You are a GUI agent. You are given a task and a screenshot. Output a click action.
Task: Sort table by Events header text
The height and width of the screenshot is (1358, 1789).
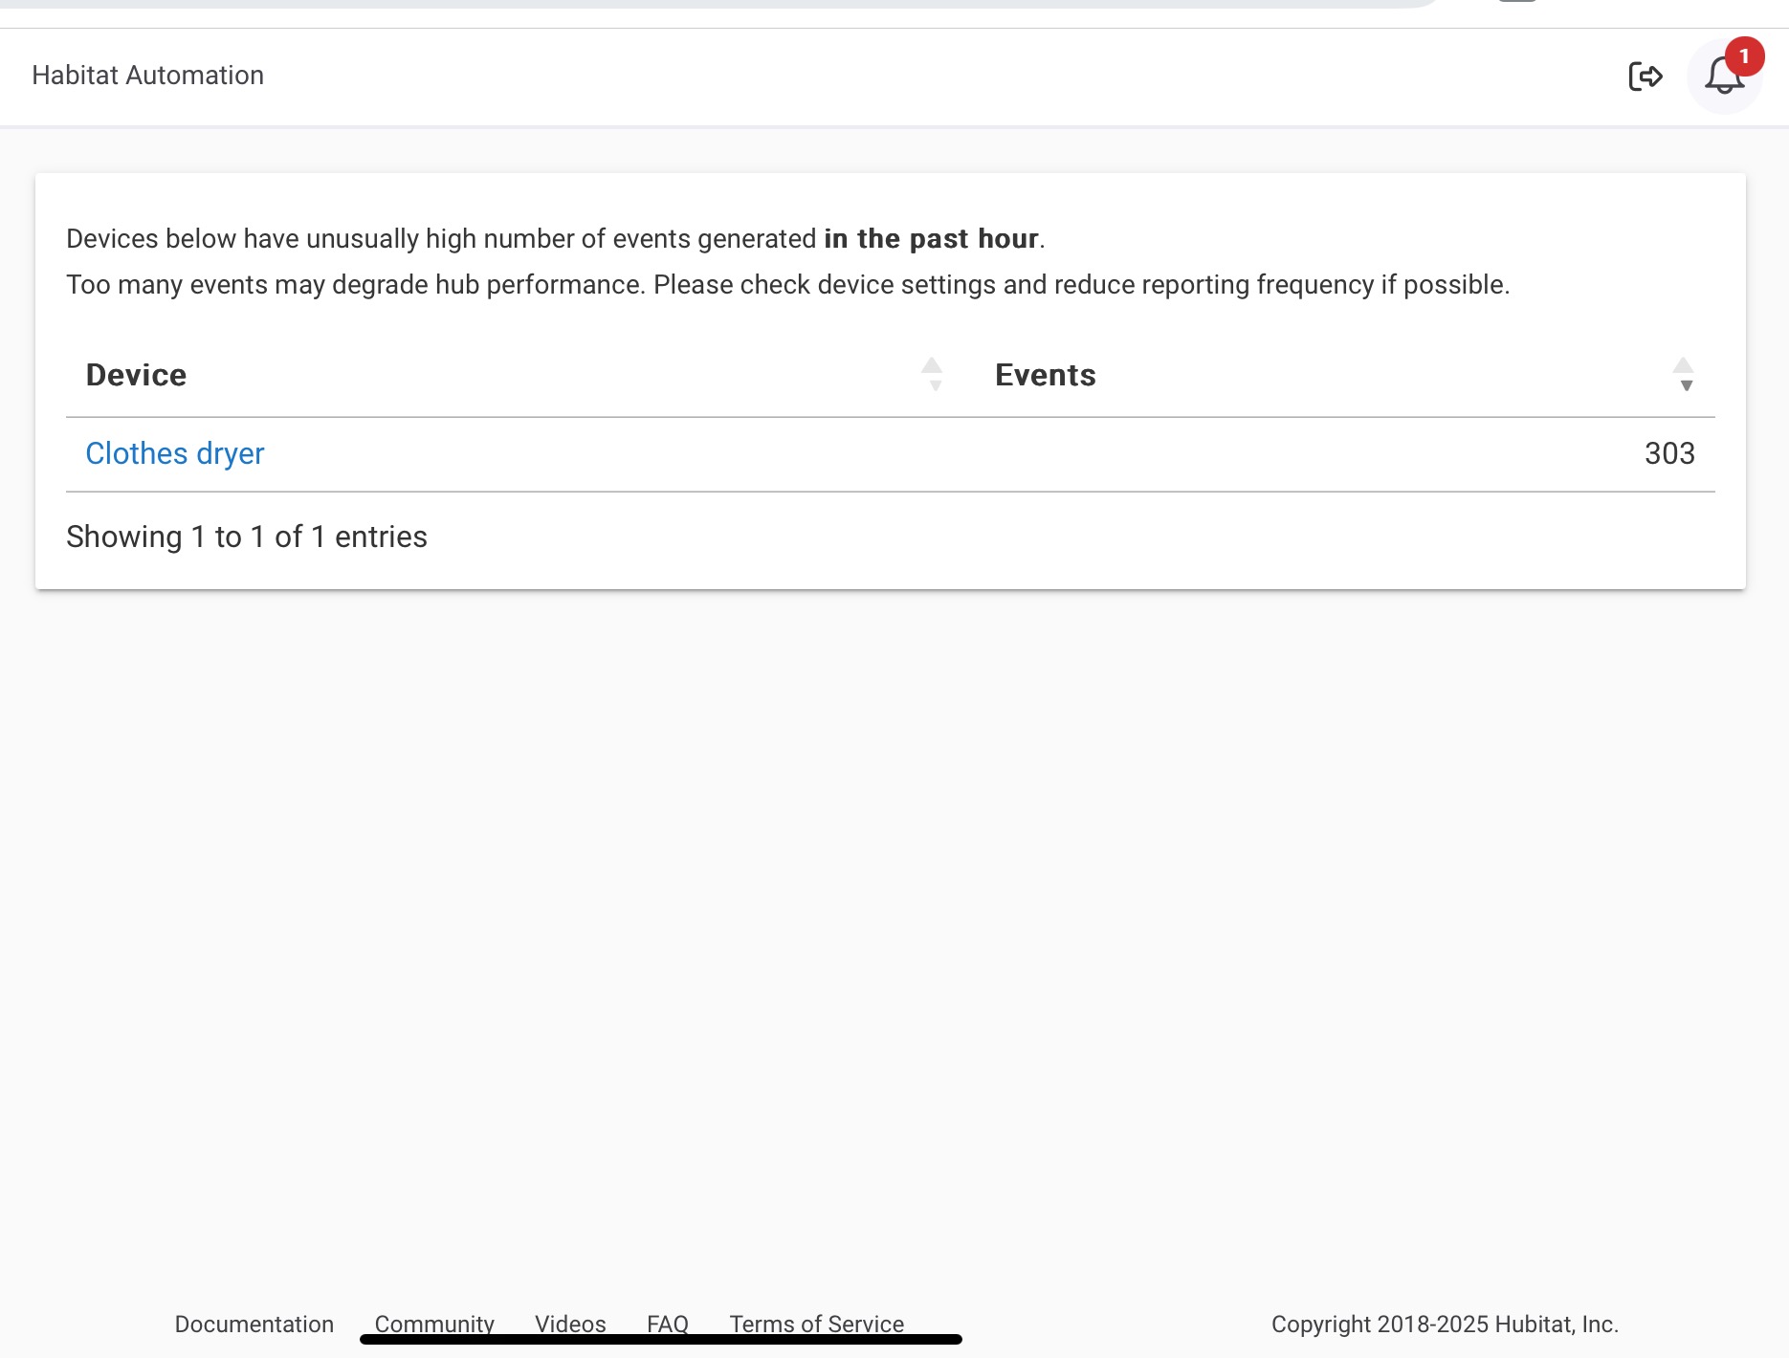(1045, 375)
